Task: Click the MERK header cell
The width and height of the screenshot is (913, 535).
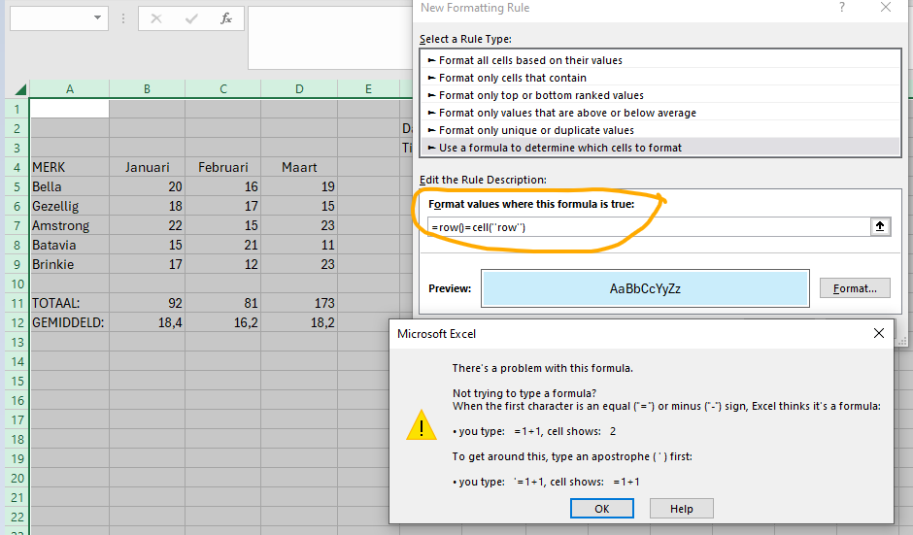Action: pyautogui.click(x=69, y=167)
